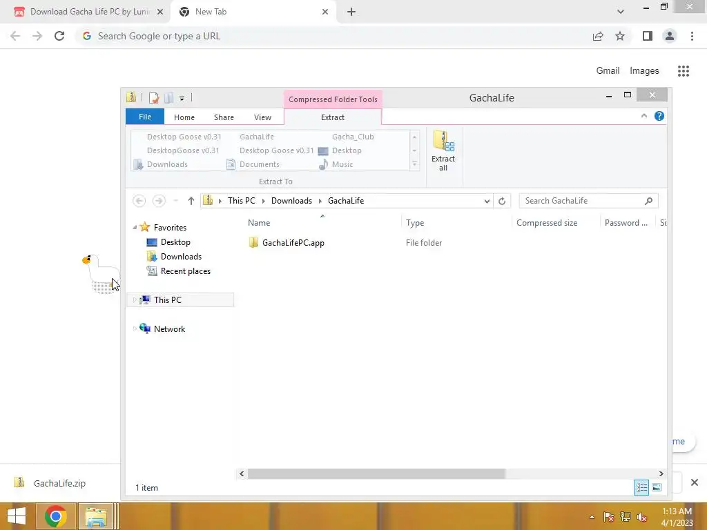Click Chrome share page icon
Viewport: 707px width, 530px height.
click(598, 36)
